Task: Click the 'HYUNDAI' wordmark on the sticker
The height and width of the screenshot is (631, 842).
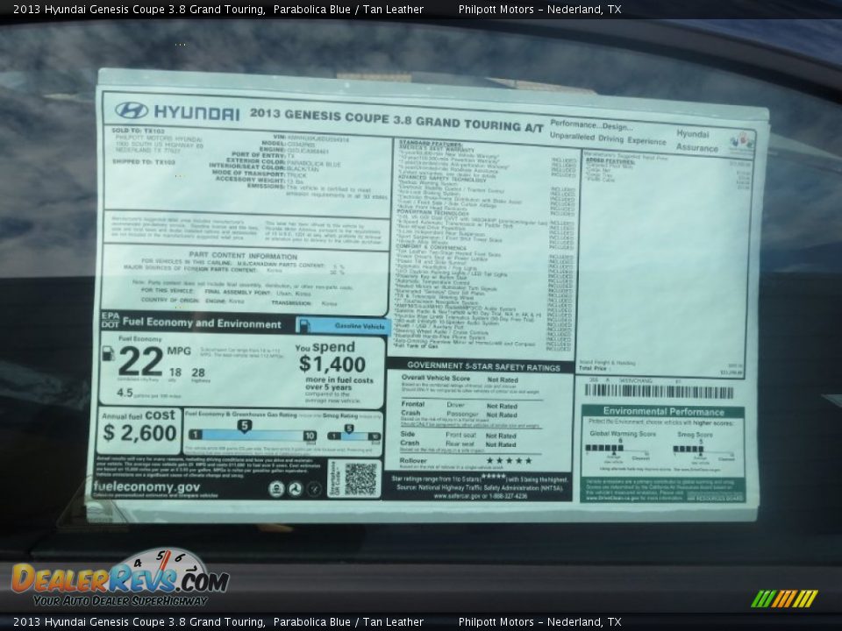Action: click(196, 112)
